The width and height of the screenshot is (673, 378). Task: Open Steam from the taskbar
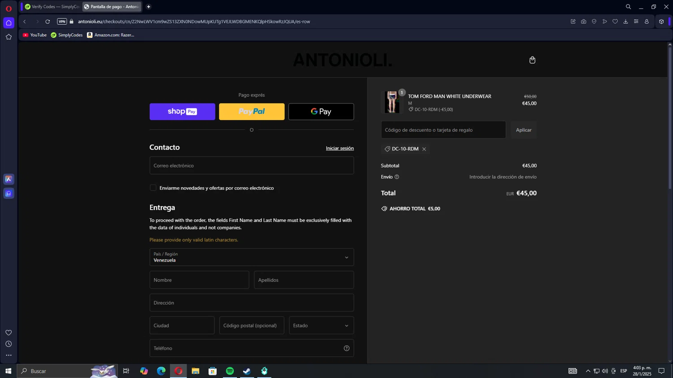point(247,371)
